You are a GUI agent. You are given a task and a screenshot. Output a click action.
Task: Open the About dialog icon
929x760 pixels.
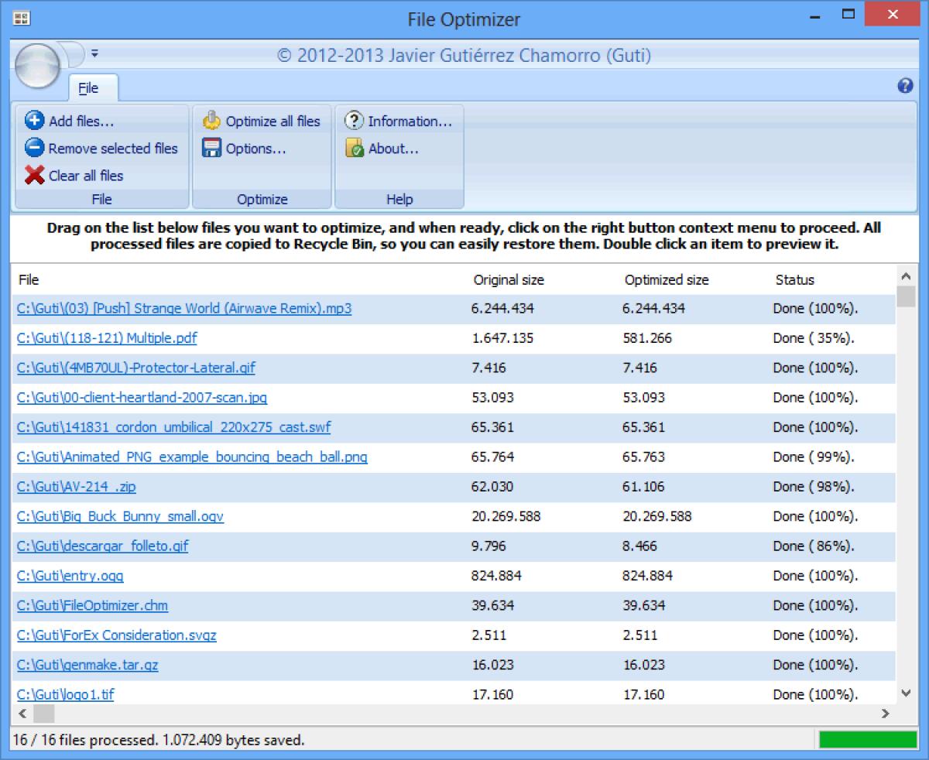[x=355, y=149]
